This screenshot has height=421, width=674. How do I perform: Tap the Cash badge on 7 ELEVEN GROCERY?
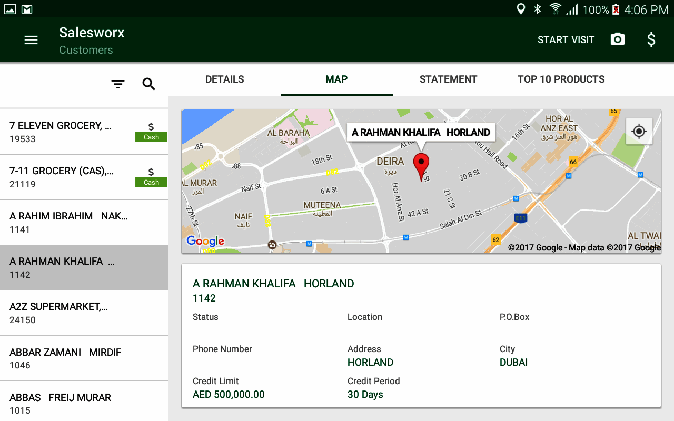[x=151, y=137]
